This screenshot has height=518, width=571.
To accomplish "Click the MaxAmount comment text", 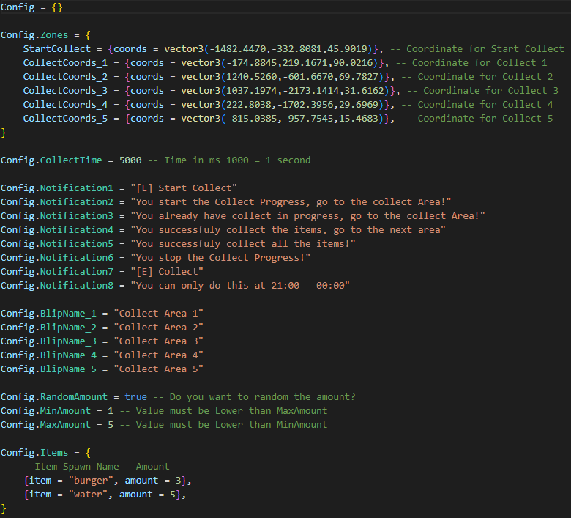I will click(224, 425).
